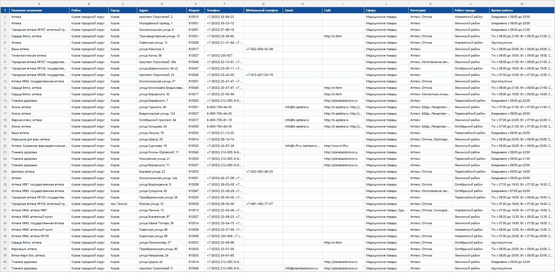Select the index cell '610030'
555x277 pixels.
196,172
